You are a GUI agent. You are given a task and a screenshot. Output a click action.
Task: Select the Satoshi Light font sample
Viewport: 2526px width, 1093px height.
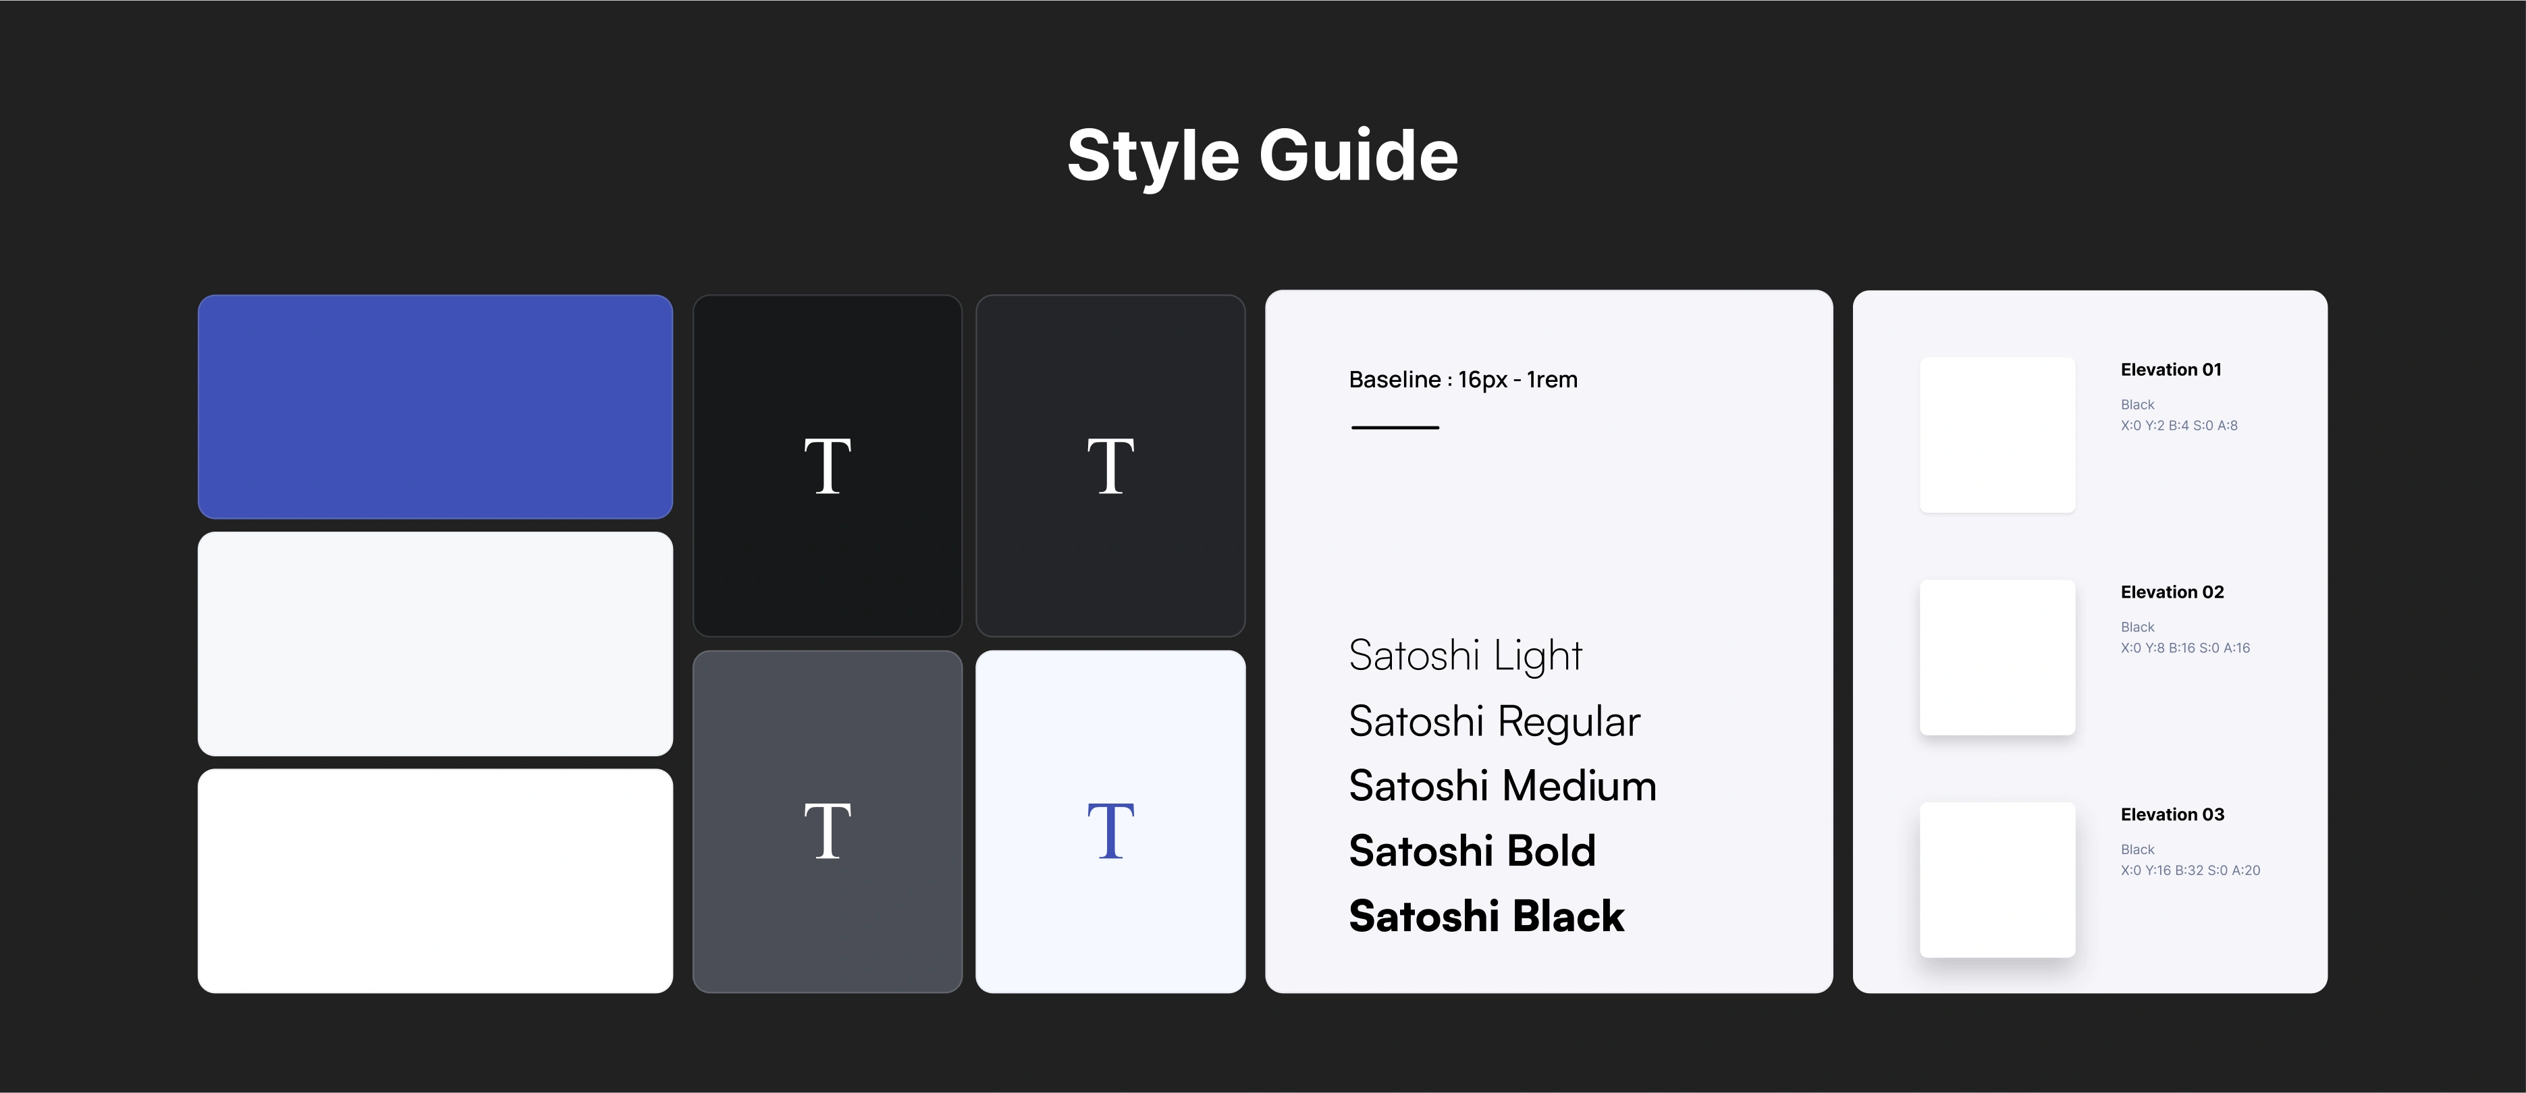pyautogui.click(x=1465, y=655)
